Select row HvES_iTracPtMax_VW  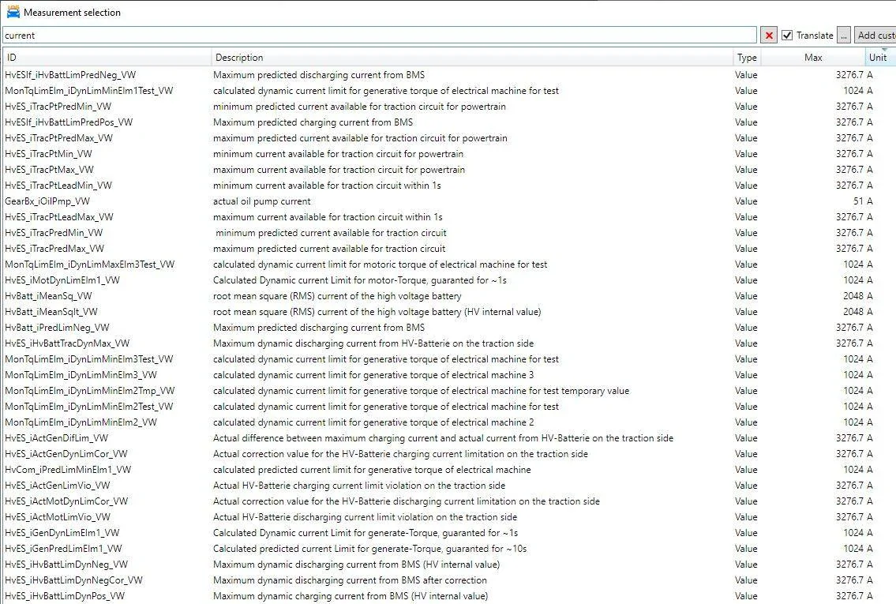pyautogui.click(x=448, y=170)
